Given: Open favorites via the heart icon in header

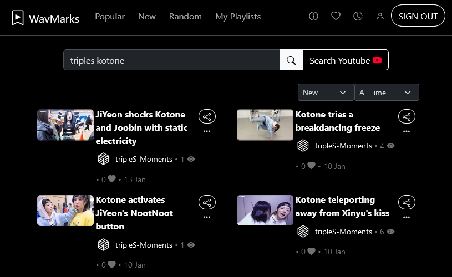Looking at the screenshot, I should (336, 16).
